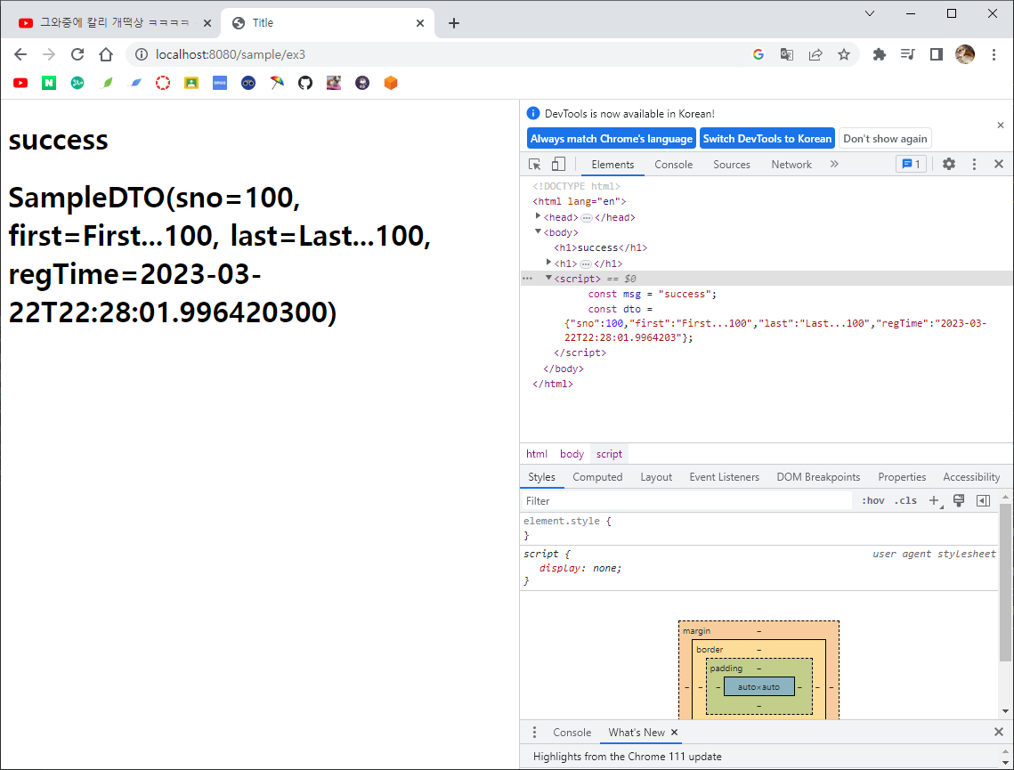Select script in the breadcrumb

(x=609, y=454)
